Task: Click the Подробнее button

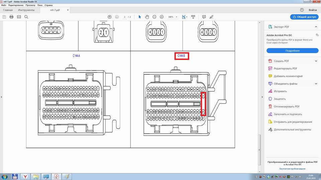Action: [x=292, y=51]
